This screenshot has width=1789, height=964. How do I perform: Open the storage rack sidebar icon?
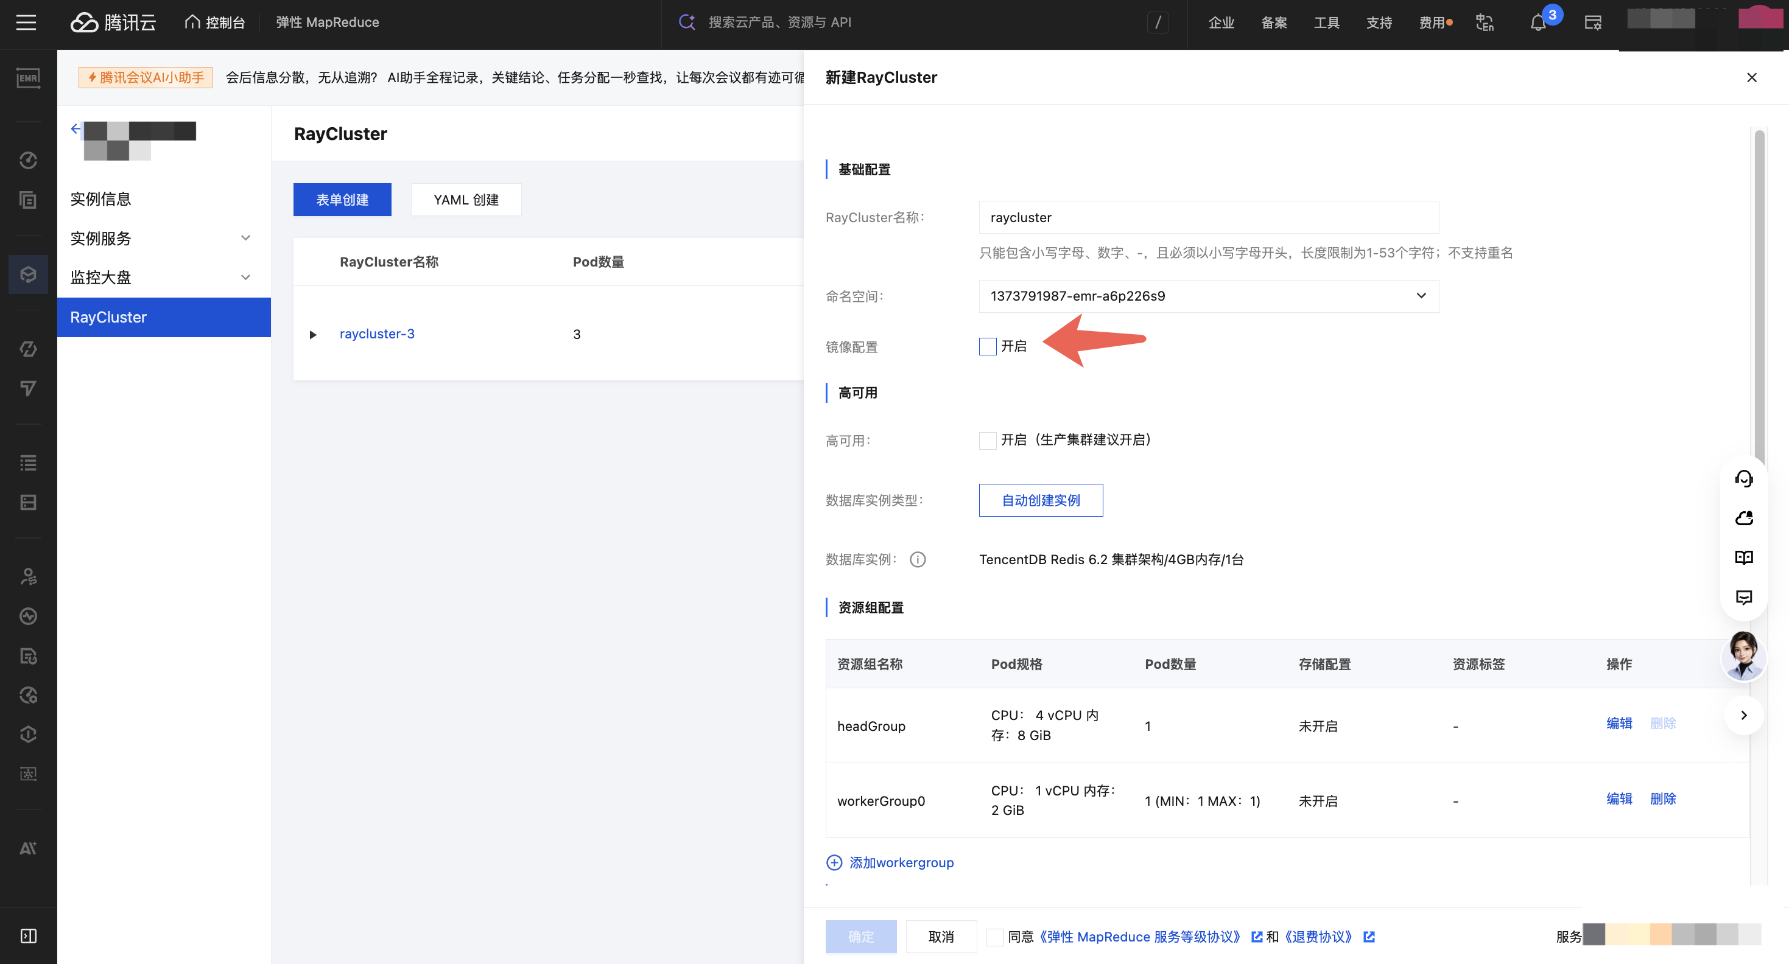[x=28, y=503]
